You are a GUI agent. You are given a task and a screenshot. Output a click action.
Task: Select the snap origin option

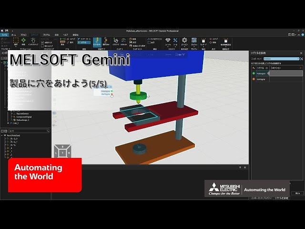[213, 39]
